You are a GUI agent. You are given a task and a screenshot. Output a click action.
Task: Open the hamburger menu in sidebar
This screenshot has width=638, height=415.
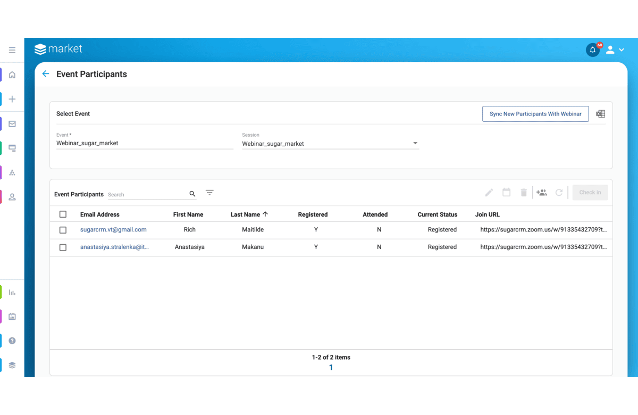click(x=12, y=50)
